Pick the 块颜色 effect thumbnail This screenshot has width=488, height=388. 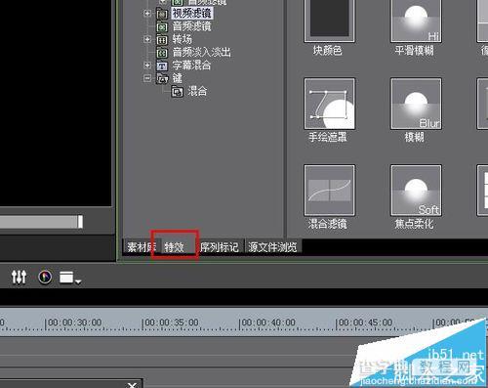point(329,20)
